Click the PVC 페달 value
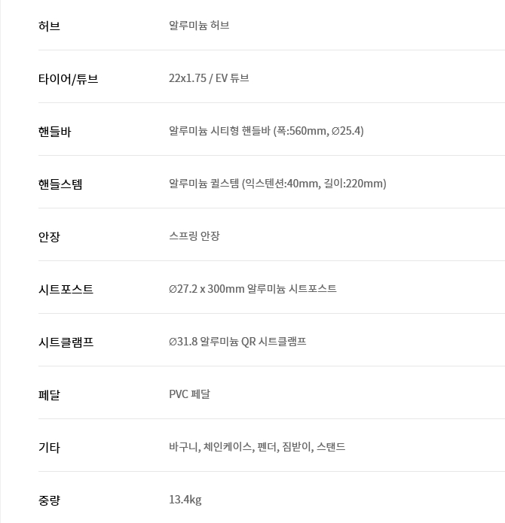Viewport: 505px width, 523px height. tap(189, 394)
